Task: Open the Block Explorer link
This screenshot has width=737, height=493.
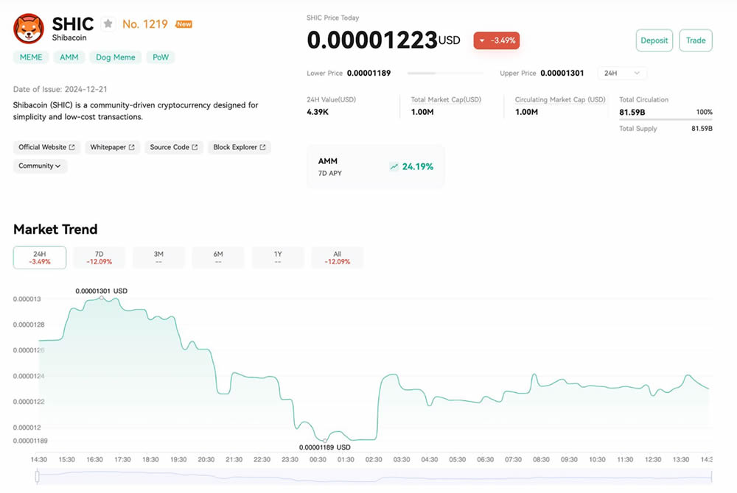Action: click(240, 147)
